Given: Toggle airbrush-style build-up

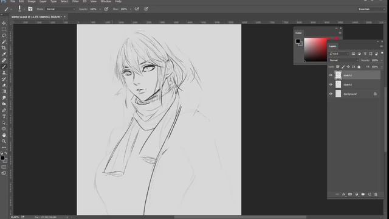Looking at the screenshot, I should (137, 9).
